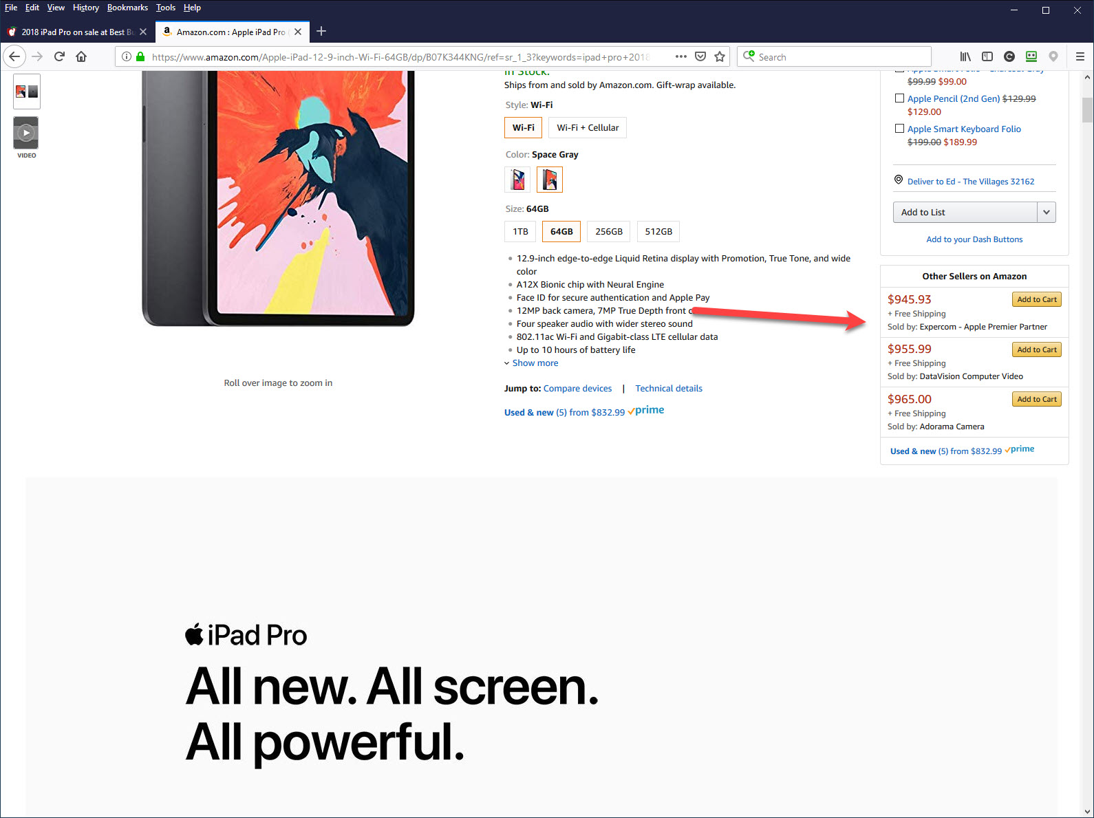Choose the 512GB size option
The width and height of the screenshot is (1094, 818).
click(658, 231)
